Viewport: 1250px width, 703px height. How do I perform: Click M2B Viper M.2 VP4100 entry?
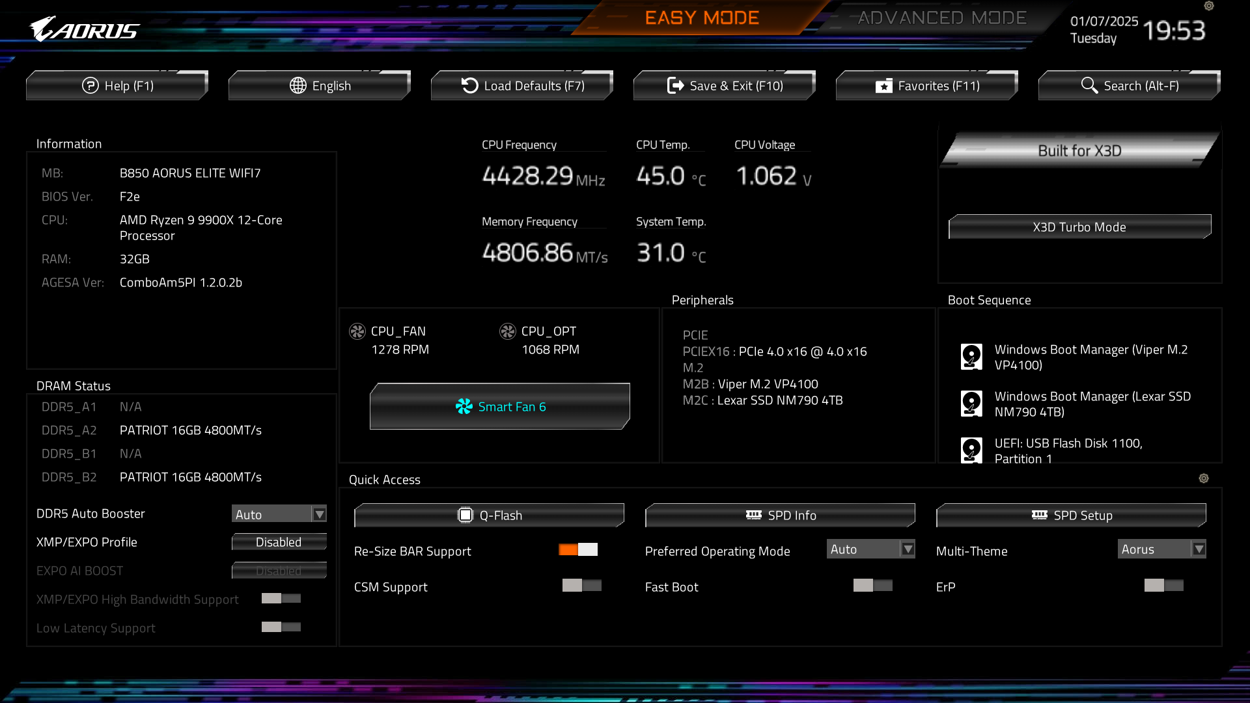point(751,384)
